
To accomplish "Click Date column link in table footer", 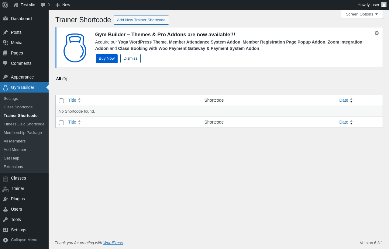I will (344, 122).
